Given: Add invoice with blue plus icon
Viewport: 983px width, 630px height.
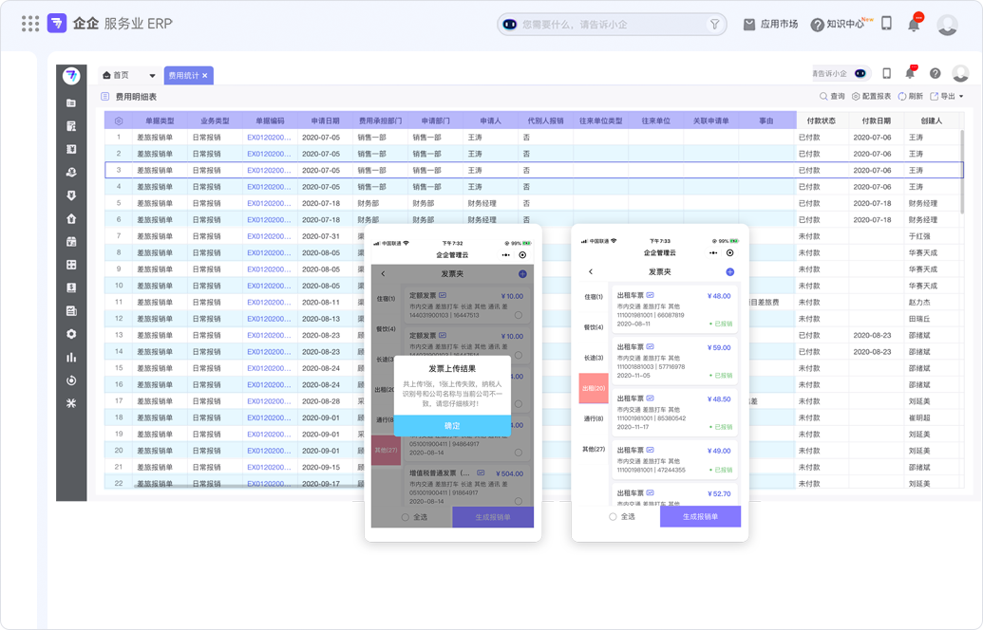Looking at the screenshot, I should click(729, 272).
